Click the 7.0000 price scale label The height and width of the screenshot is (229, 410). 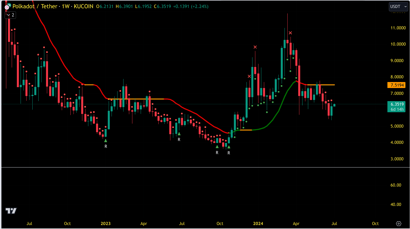[x=396, y=93]
